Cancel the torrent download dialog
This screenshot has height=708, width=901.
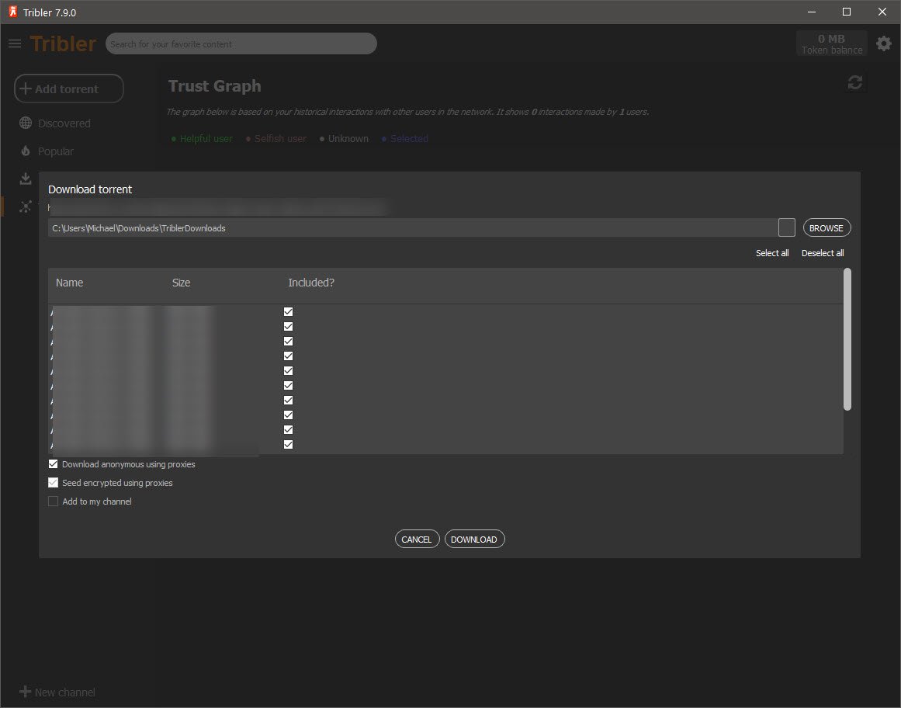coord(418,539)
